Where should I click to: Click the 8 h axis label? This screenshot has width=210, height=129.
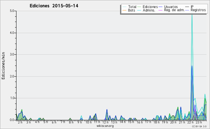(x=71, y=122)
